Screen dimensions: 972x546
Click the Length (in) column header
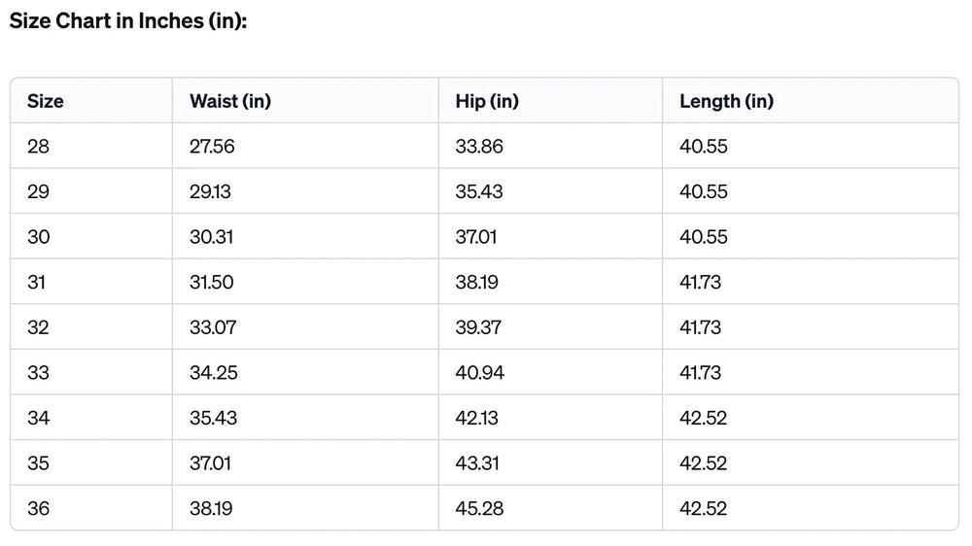tap(726, 101)
